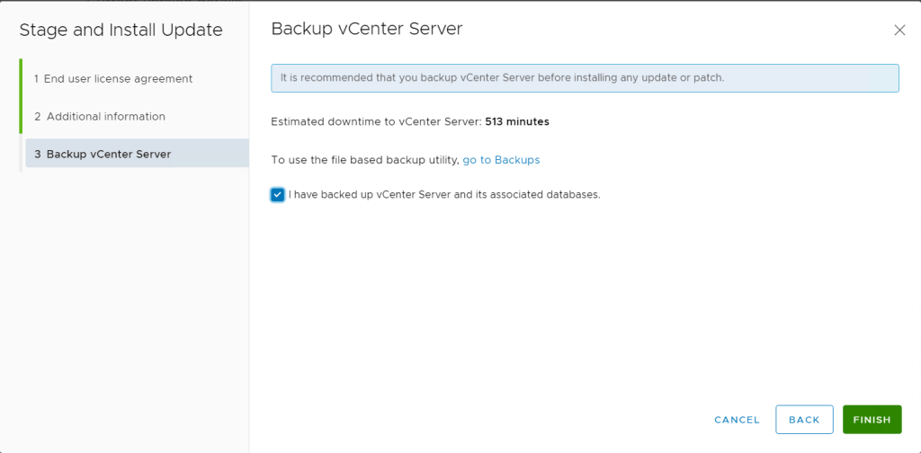Click the 'Backup vCenter Server' page heading
This screenshot has height=453, width=921.
(x=367, y=29)
